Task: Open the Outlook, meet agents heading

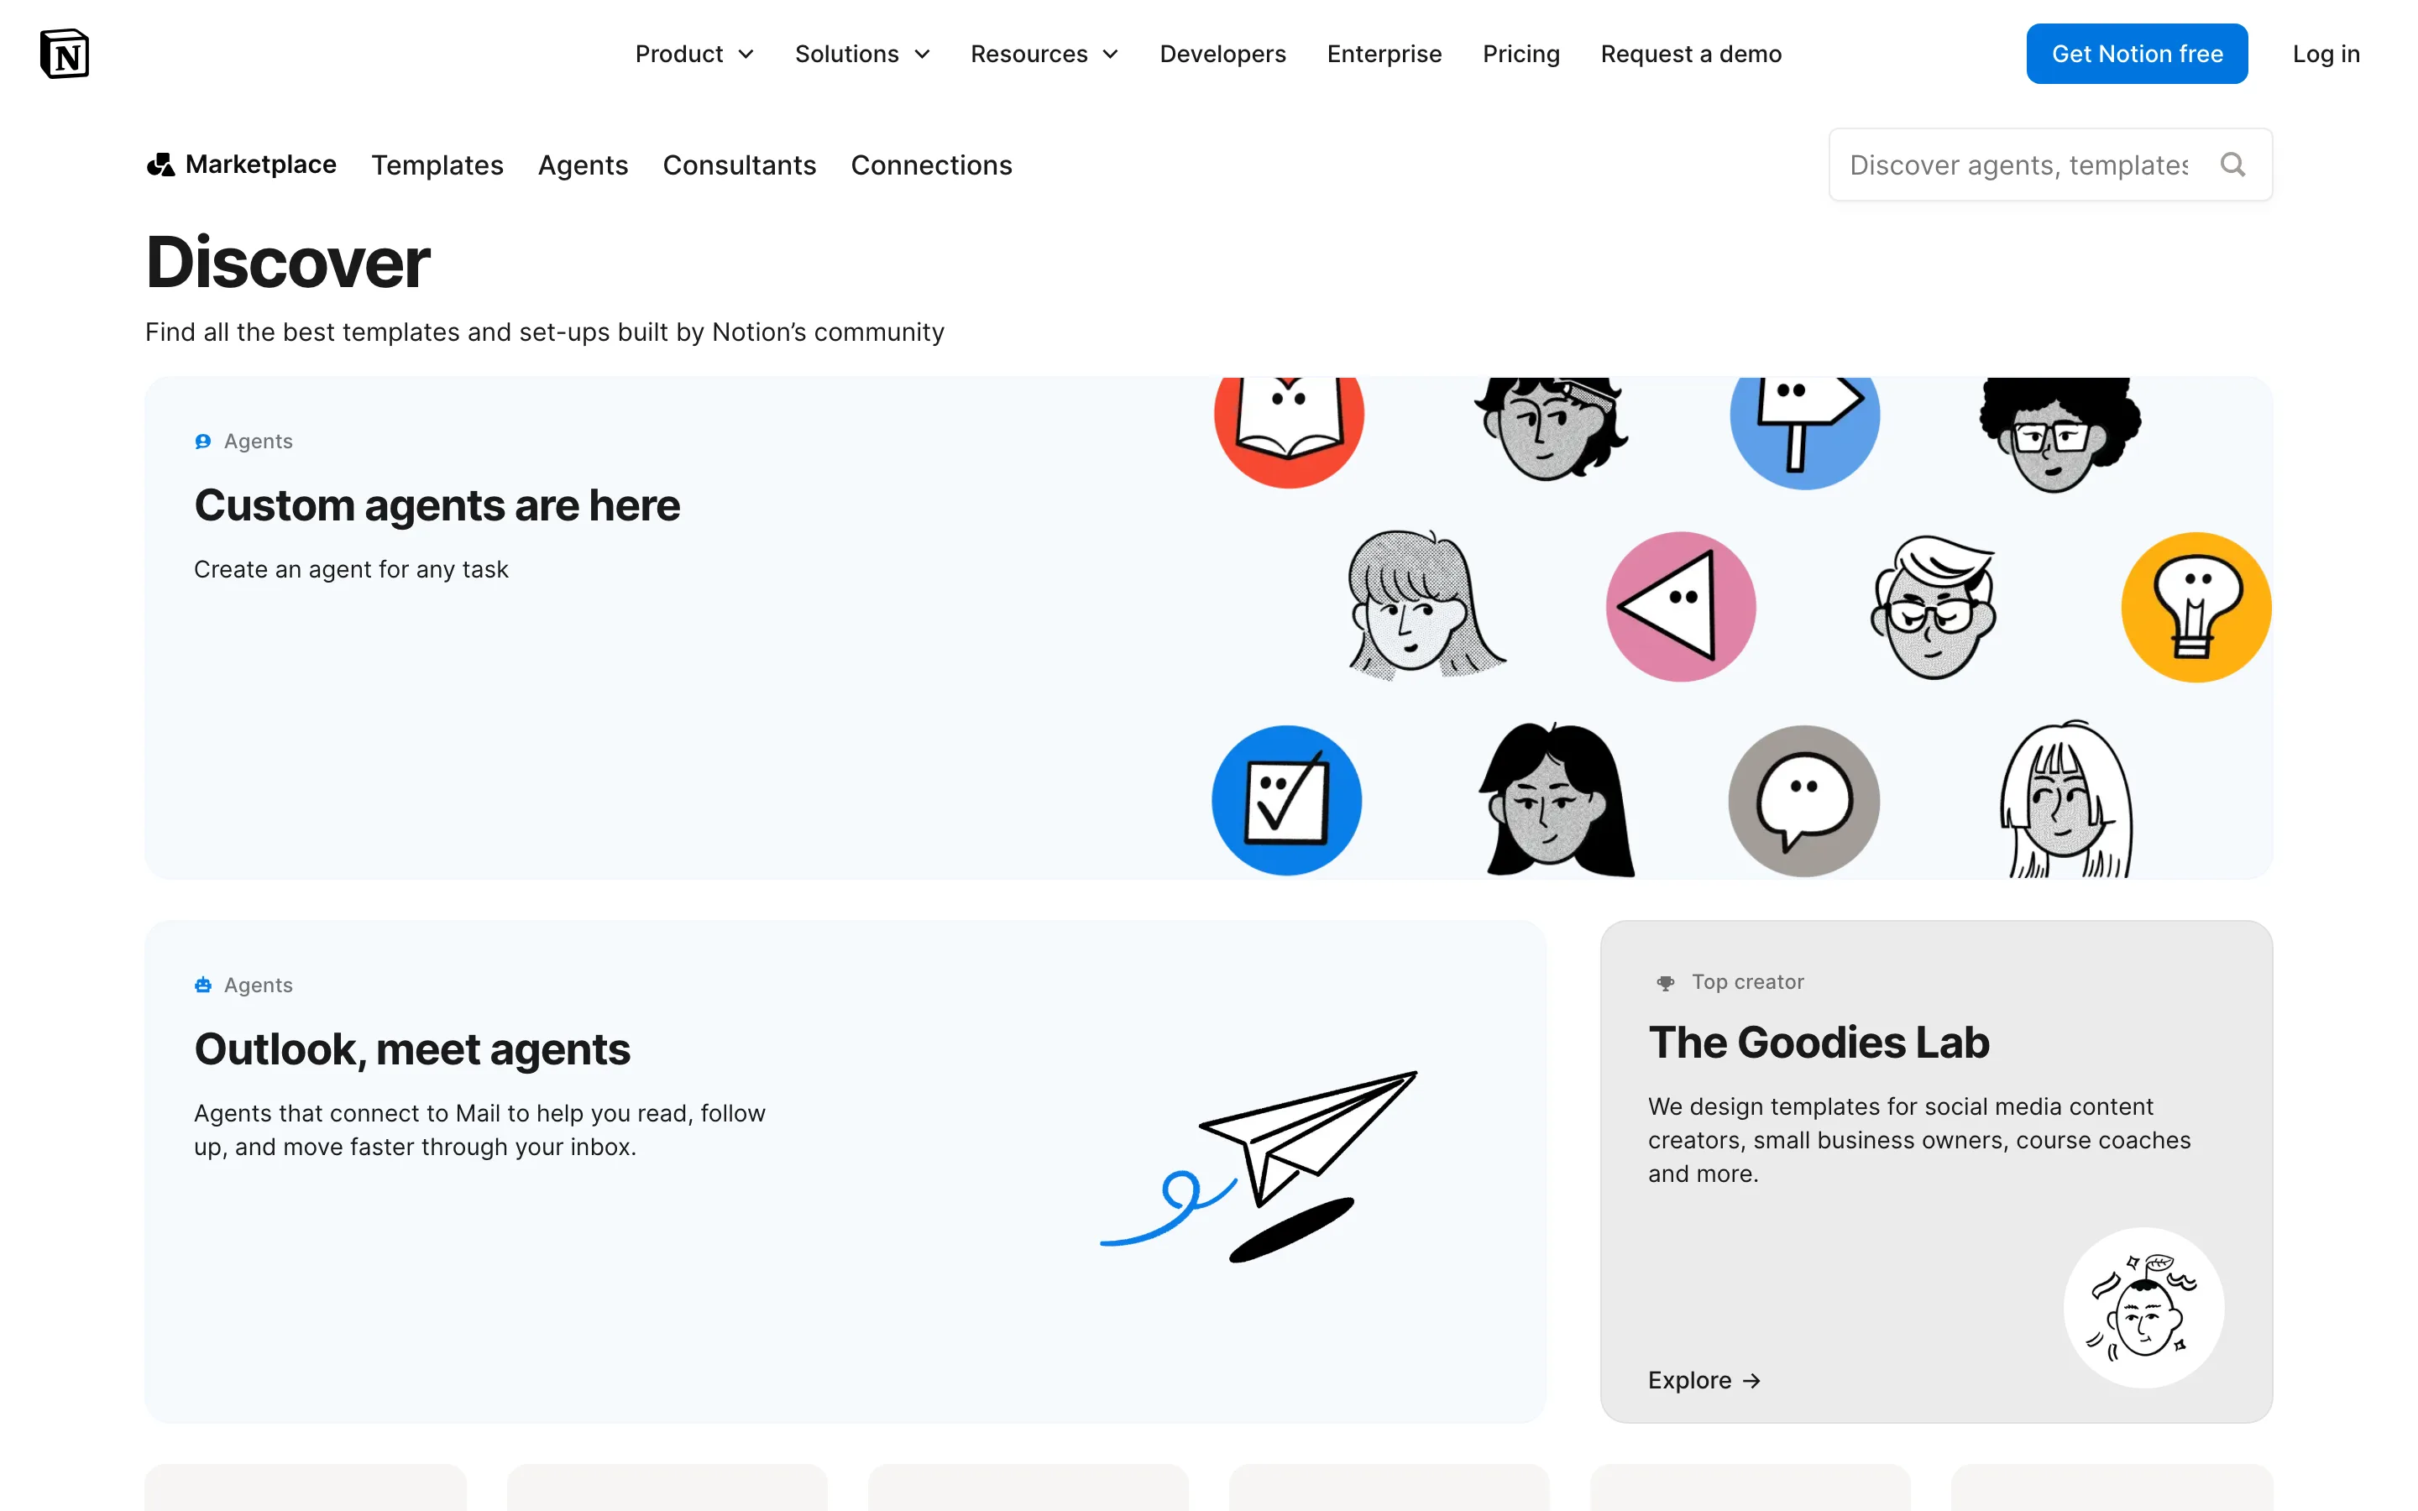Action: pos(411,1048)
